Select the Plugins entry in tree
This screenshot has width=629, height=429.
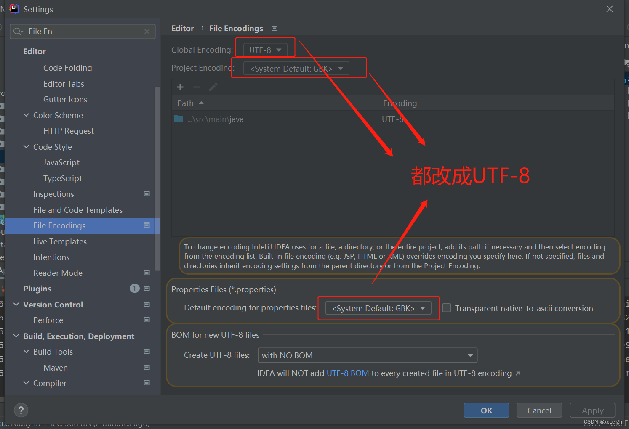click(37, 289)
